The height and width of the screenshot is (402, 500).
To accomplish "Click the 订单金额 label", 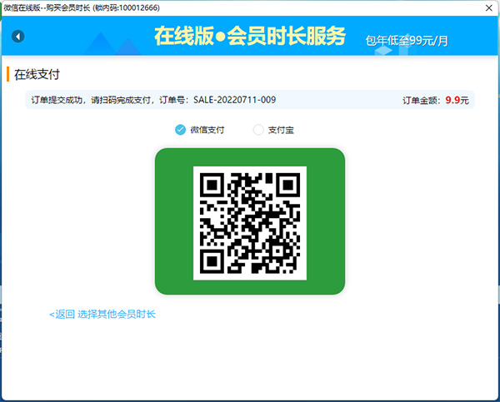I will click(420, 101).
